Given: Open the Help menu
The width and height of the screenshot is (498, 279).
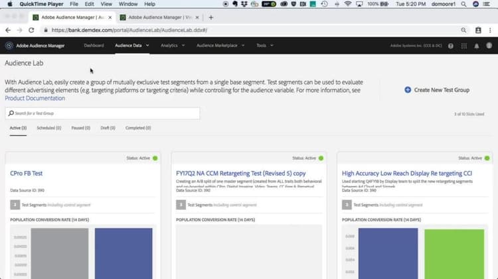Looking at the screenshot, I should point(149,4).
